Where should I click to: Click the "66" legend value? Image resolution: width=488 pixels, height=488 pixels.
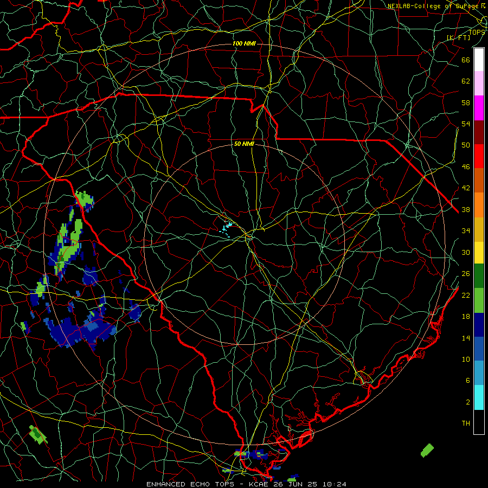pyautogui.click(x=466, y=60)
